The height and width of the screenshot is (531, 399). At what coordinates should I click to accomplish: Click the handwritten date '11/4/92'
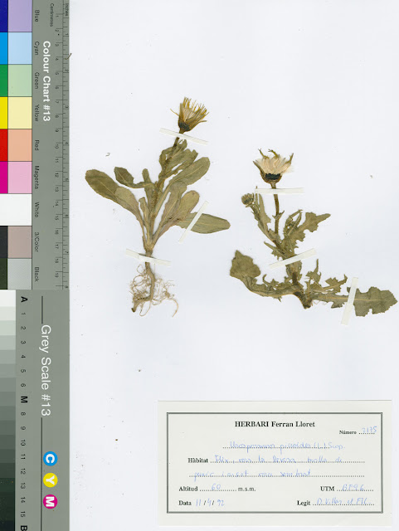[210, 503]
